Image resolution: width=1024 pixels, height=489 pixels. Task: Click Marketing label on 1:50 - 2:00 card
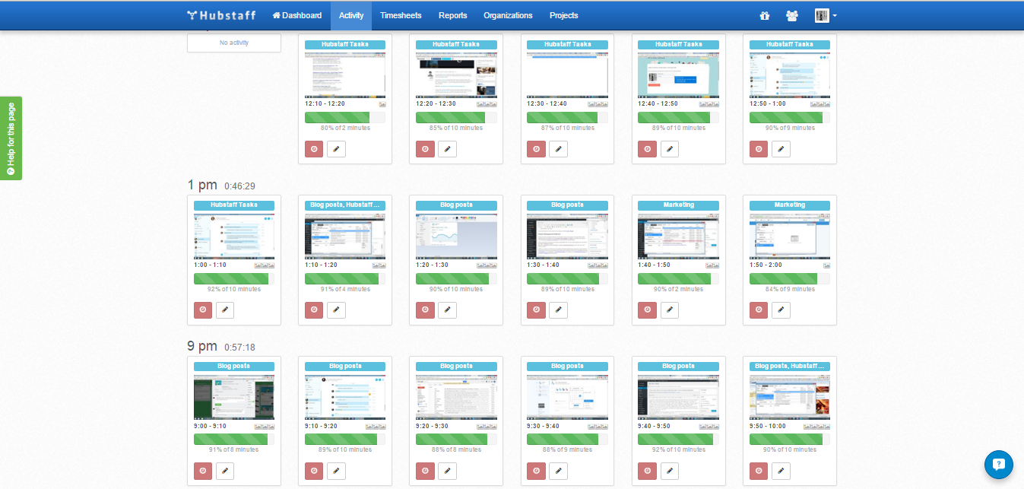[x=790, y=205]
